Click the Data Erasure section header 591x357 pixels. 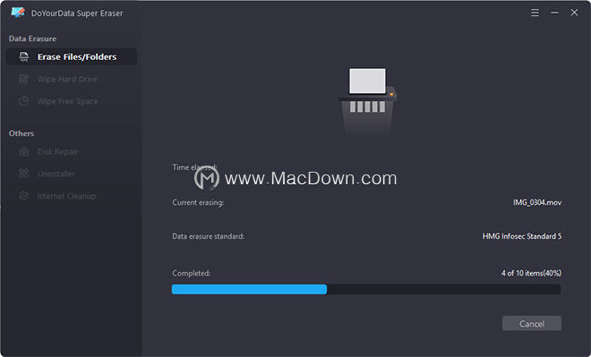point(32,38)
